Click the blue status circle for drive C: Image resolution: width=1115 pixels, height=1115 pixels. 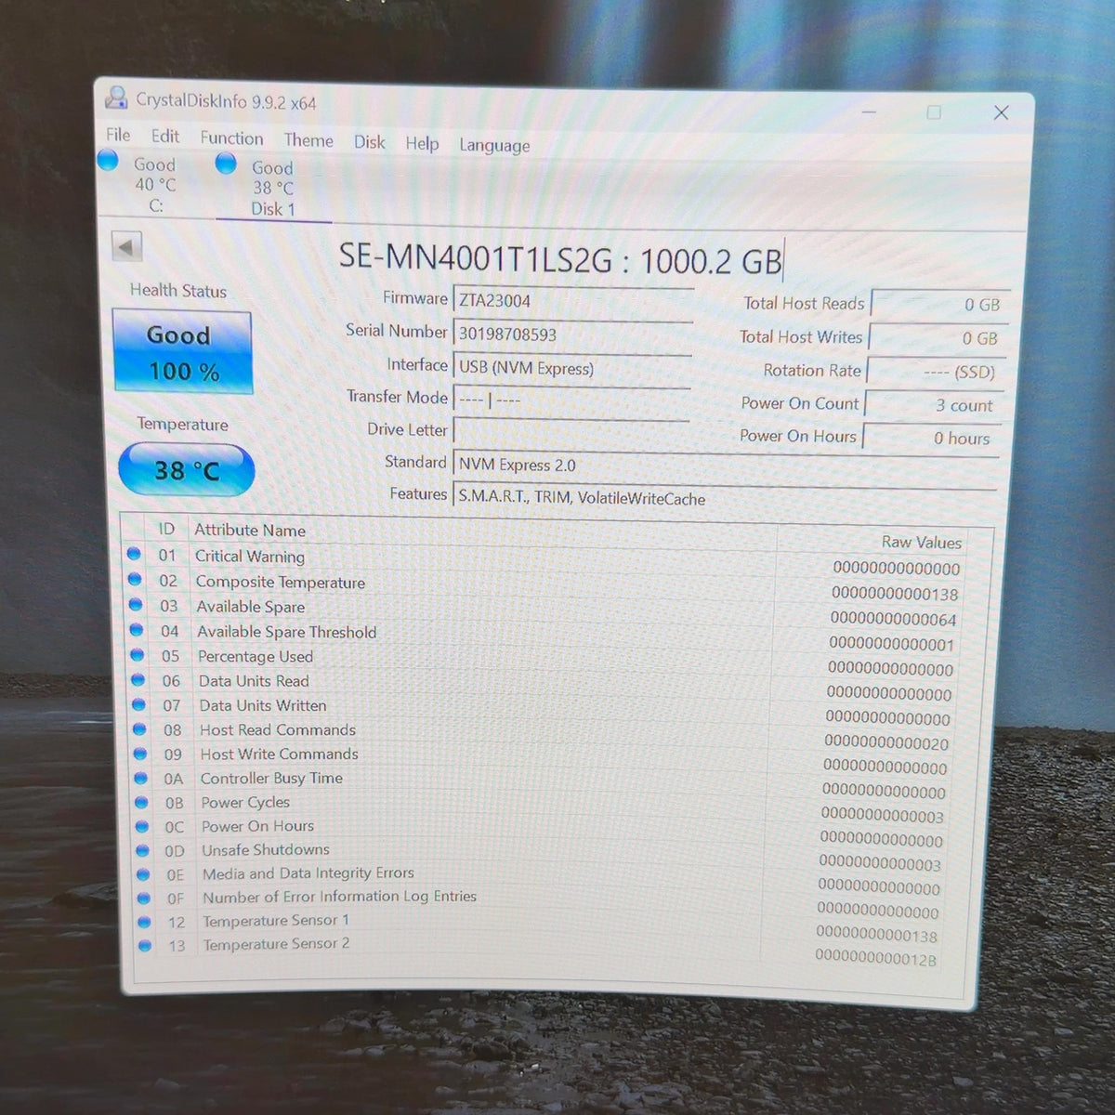click(x=109, y=161)
